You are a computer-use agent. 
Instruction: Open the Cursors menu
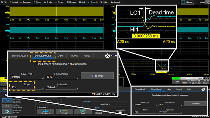click(x=60, y=2)
